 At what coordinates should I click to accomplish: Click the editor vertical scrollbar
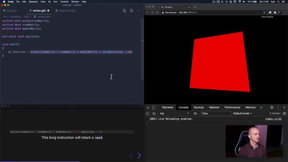coord(142,49)
